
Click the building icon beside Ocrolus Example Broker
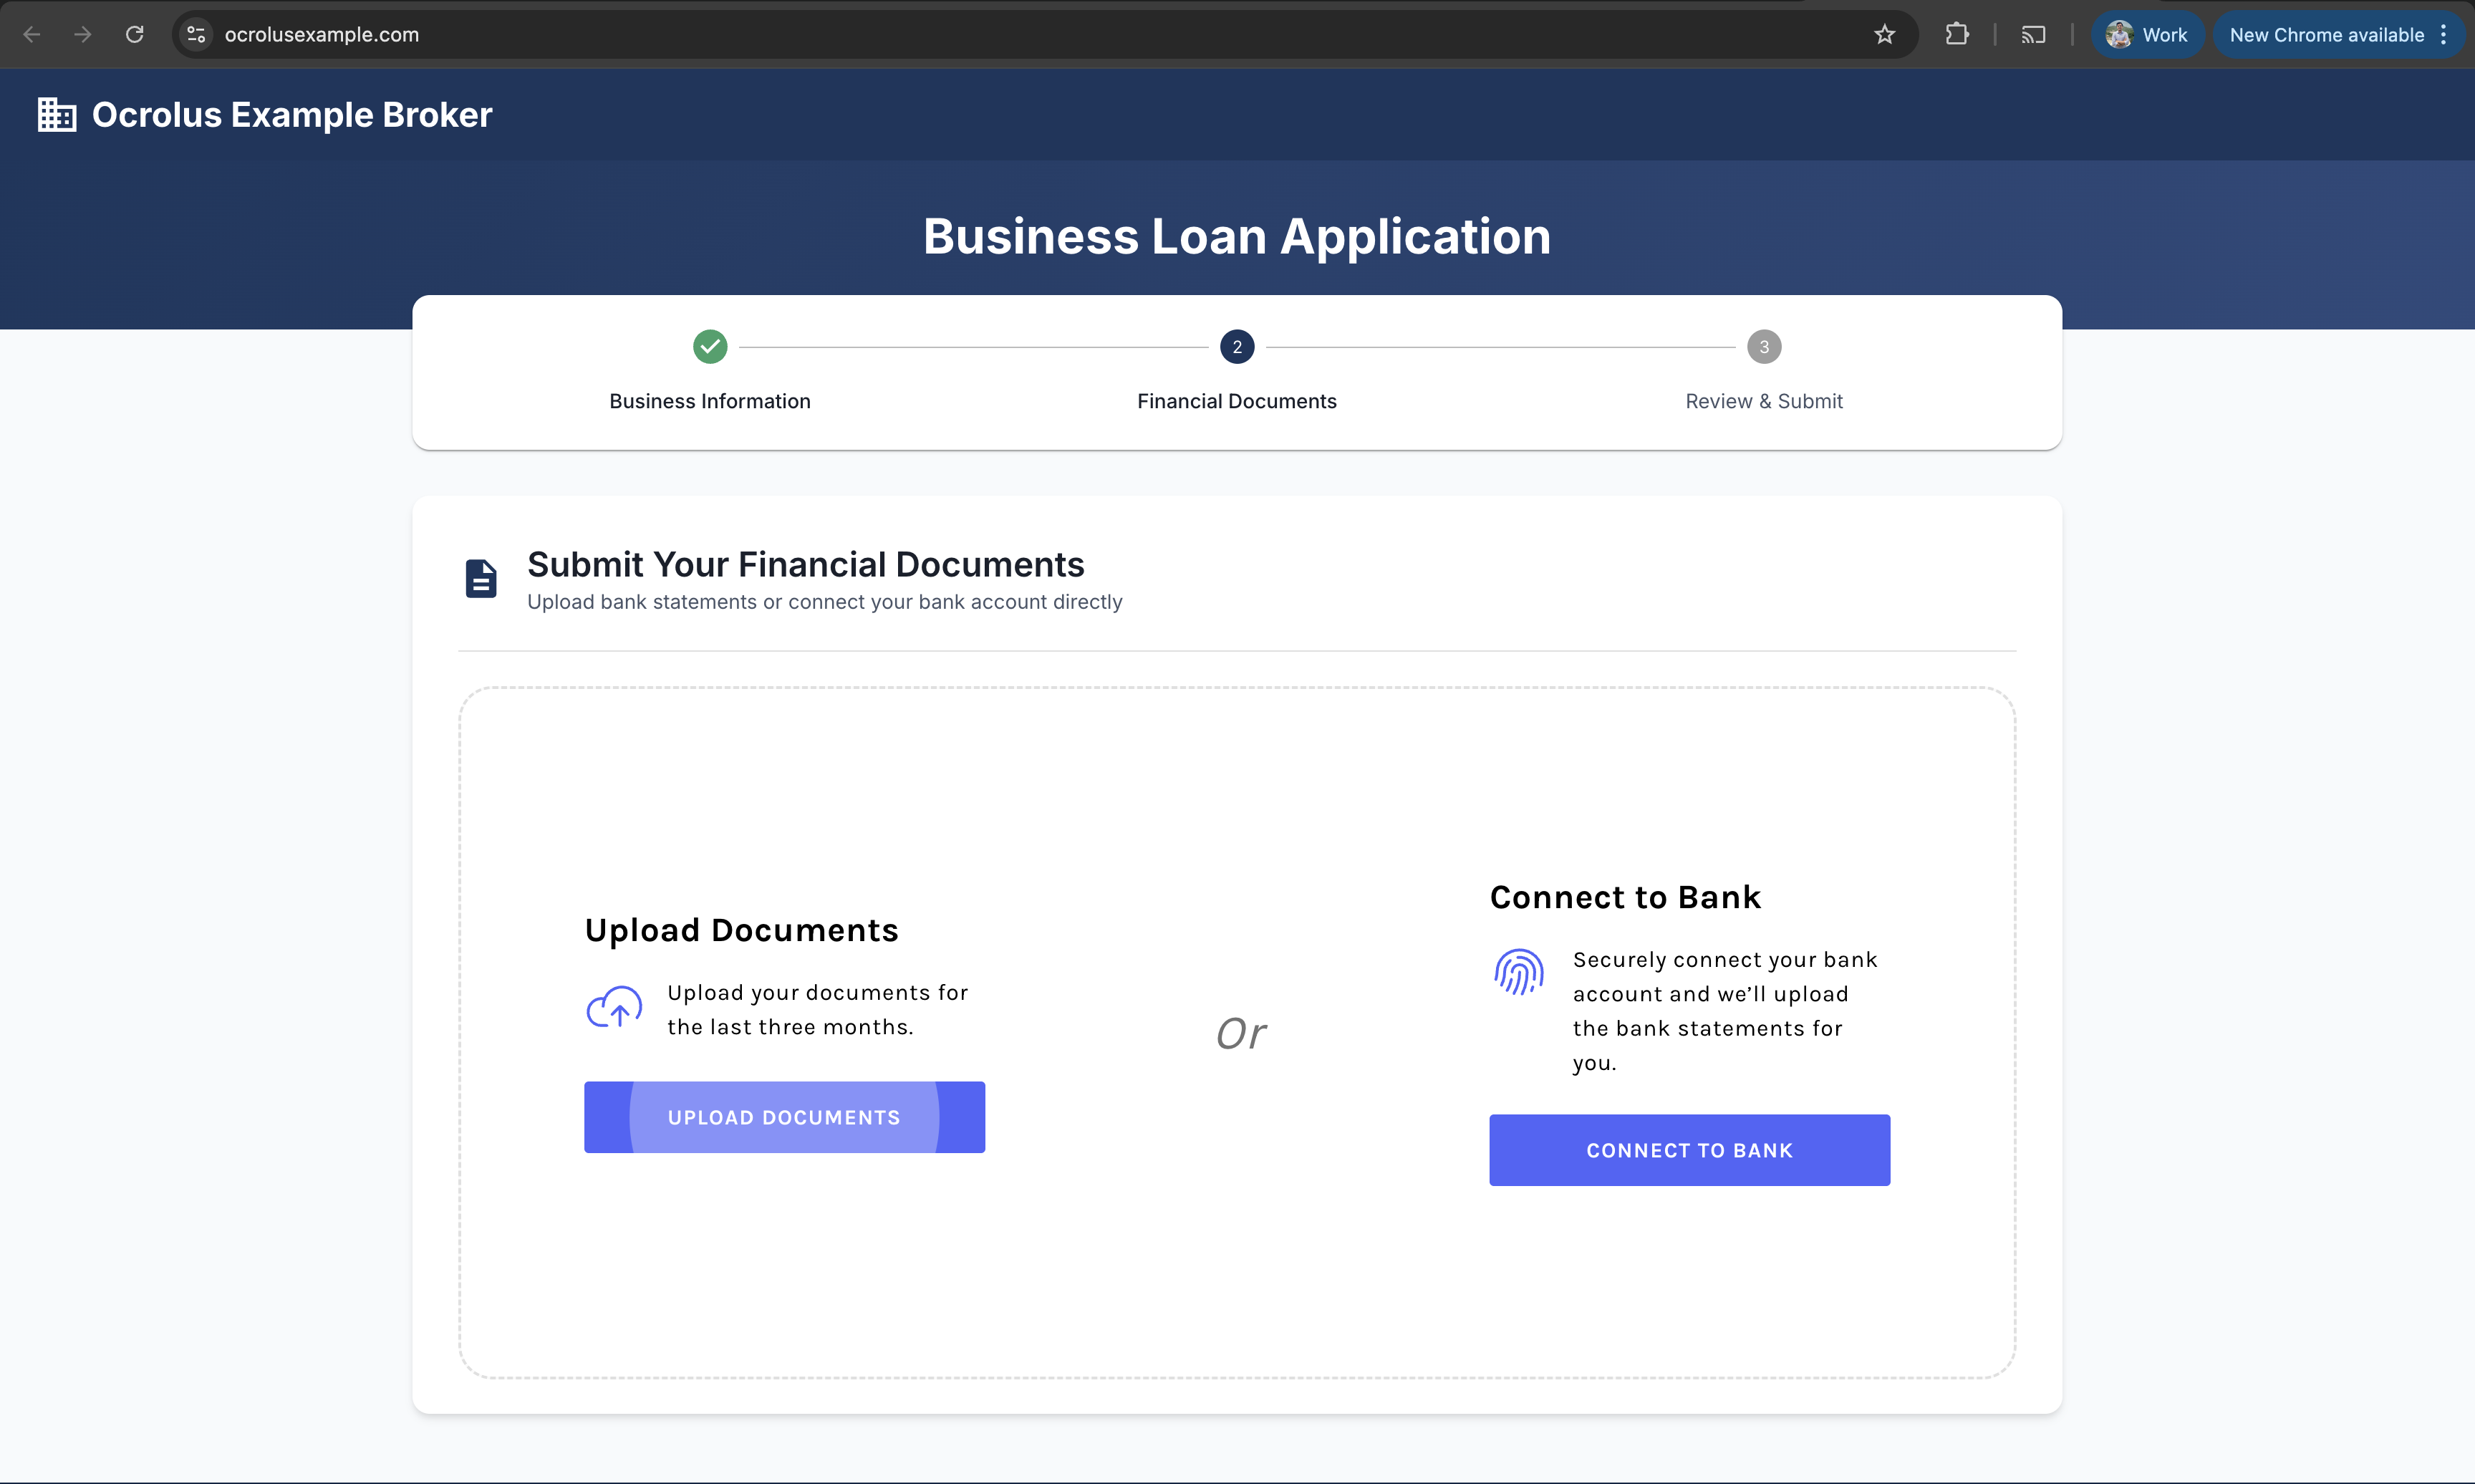tap(57, 115)
